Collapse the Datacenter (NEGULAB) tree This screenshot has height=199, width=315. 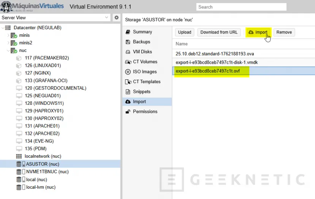(x=3, y=28)
